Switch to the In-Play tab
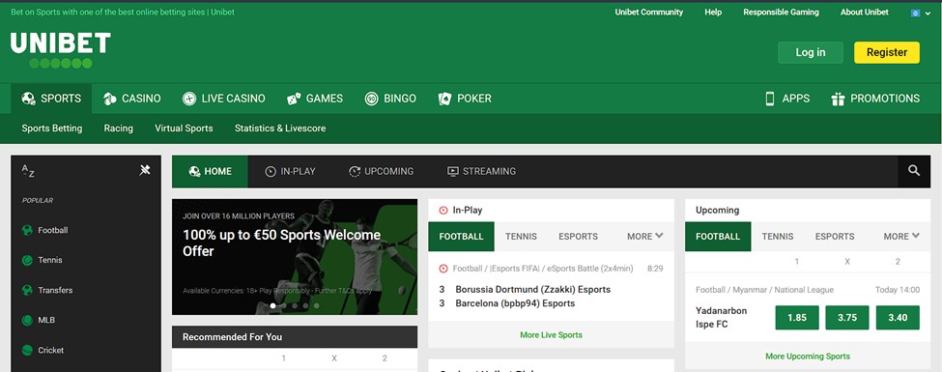Image resolution: width=942 pixels, height=372 pixels. (290, 171)
